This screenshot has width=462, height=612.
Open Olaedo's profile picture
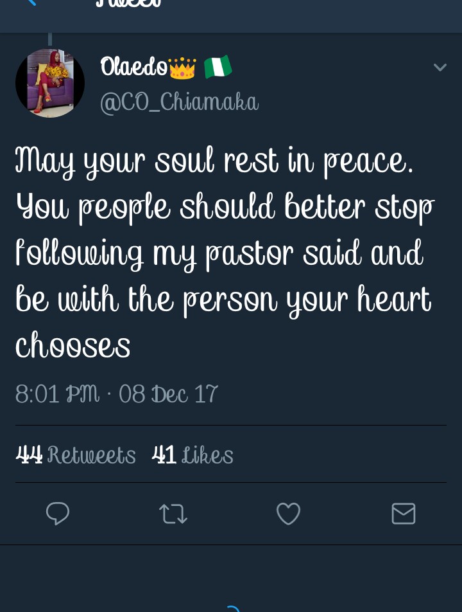[50, 83]
